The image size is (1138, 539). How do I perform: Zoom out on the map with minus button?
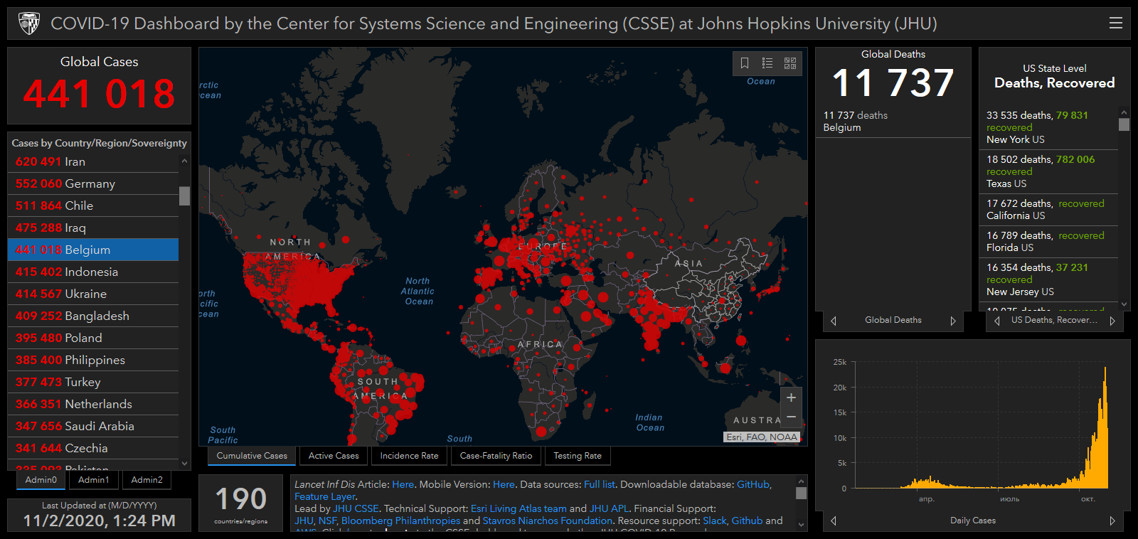coord(791,417)
